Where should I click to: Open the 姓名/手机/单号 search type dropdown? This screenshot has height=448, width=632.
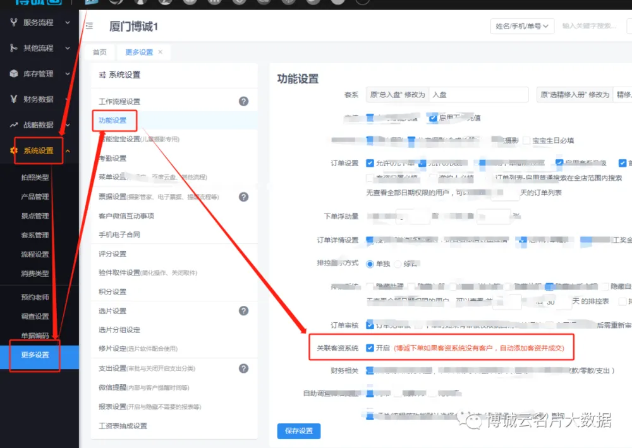[522, 26]
